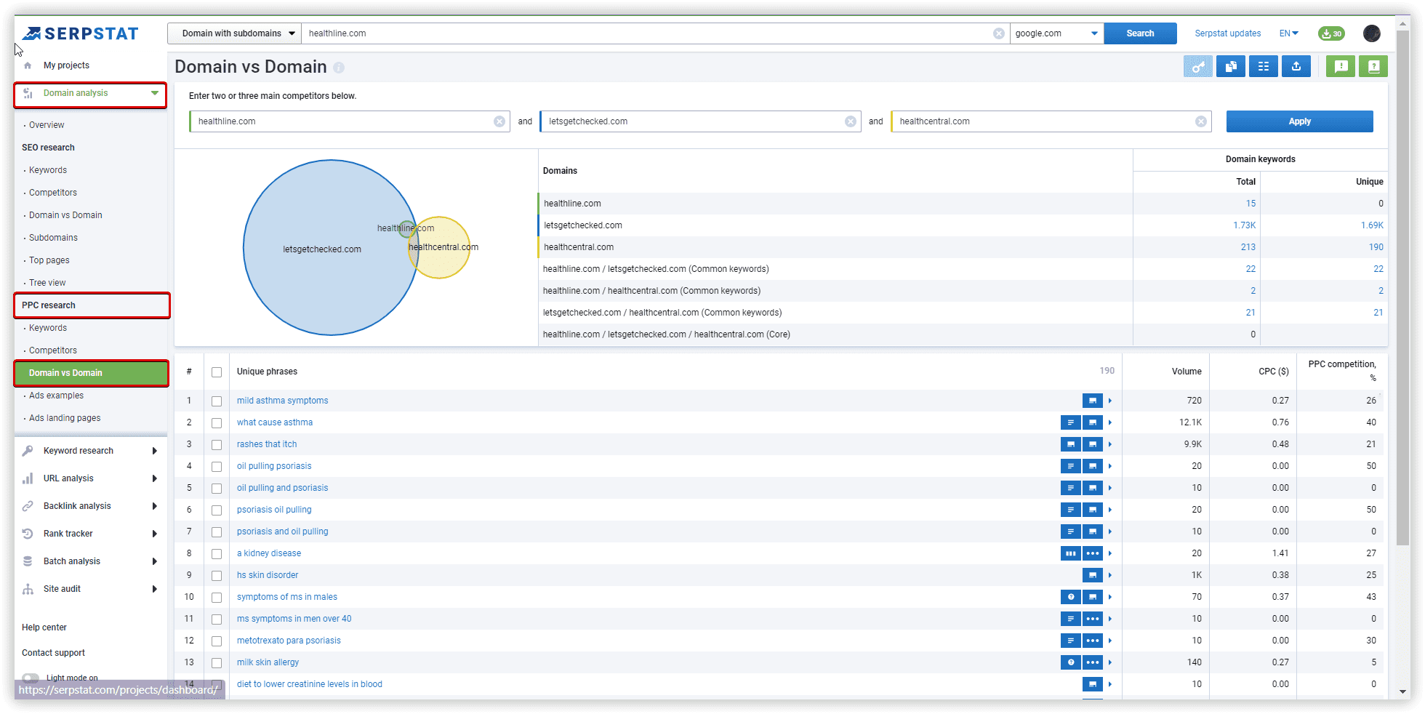Open the user profile avatar

1372,33
